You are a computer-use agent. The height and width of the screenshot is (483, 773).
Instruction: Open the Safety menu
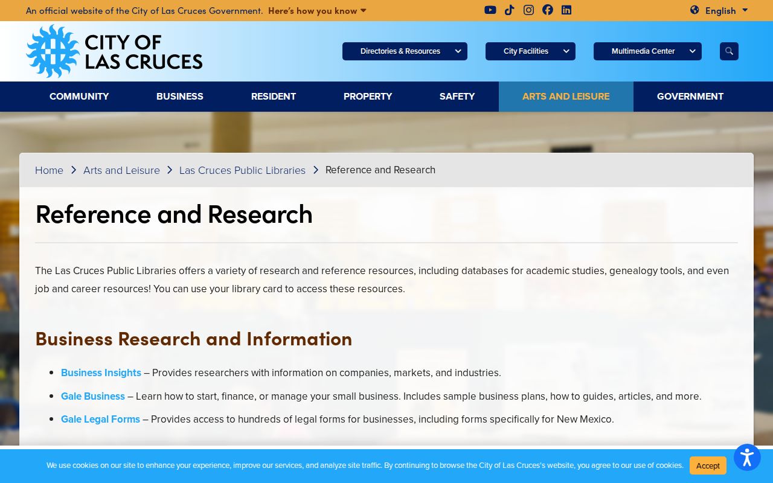[x=457, y=97]
